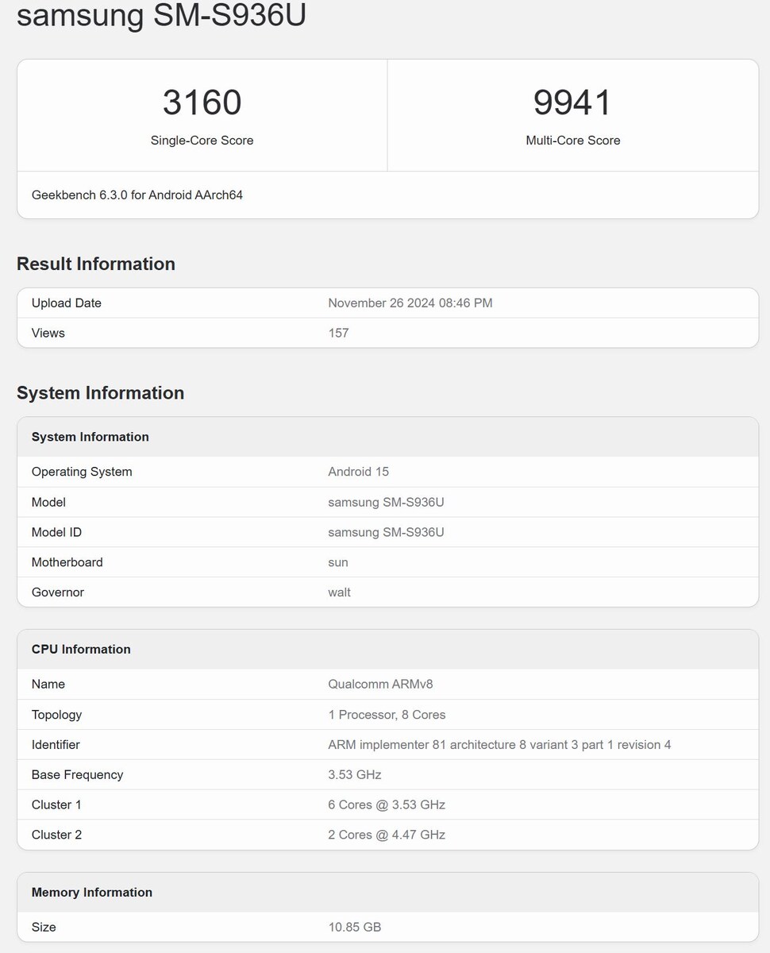Click the System Information section heading
Image resolution: width=770 pixels, height=953 pixels.
[x=100, y=392]
